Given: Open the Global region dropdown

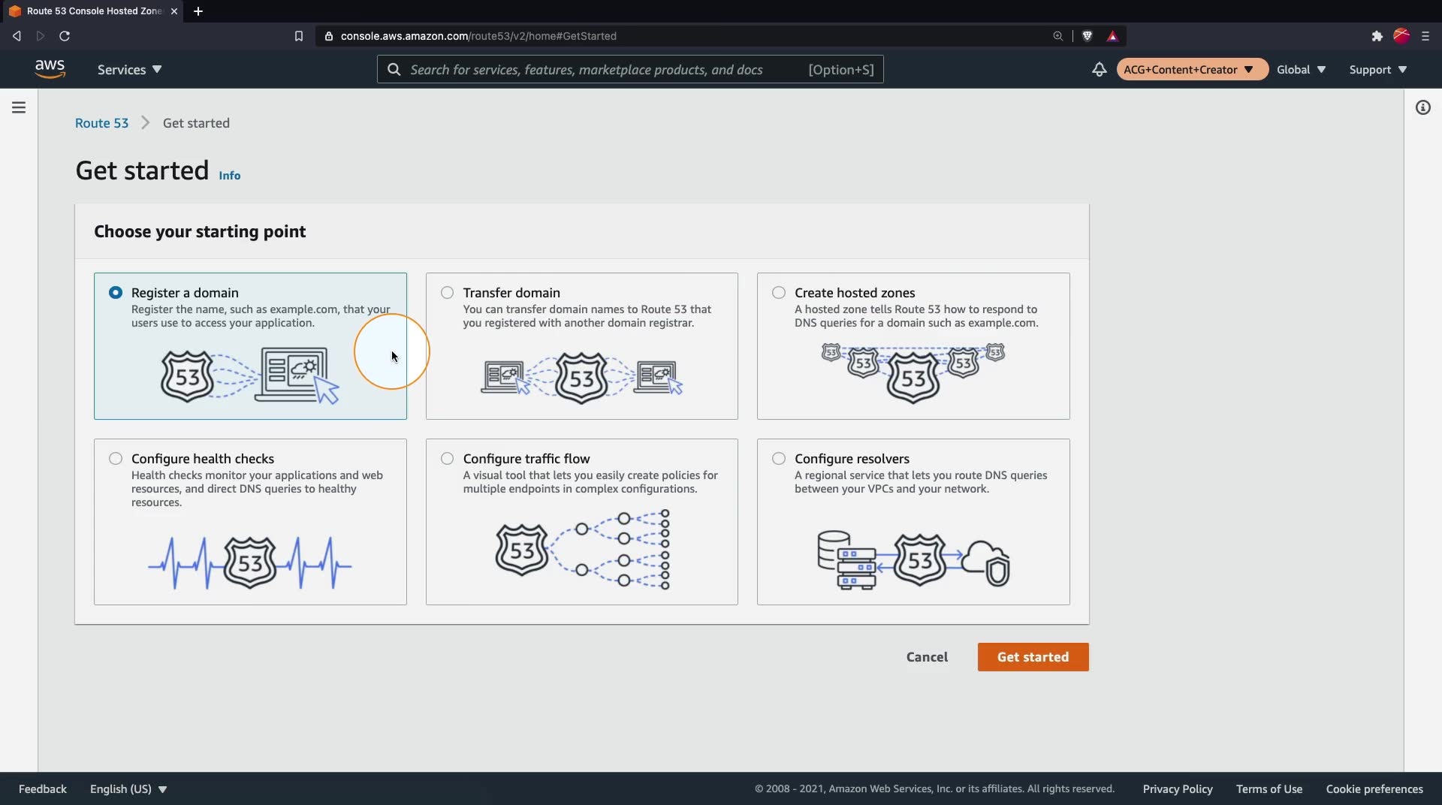Looking at the screenshot, I should [x=1301, y=69].
